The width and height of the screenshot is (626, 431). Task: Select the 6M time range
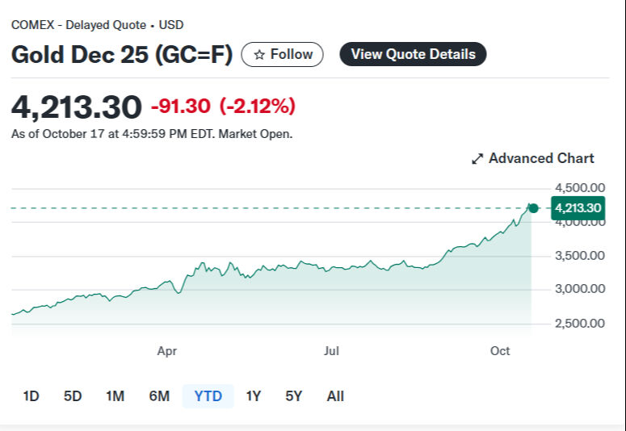click(159, 396)
